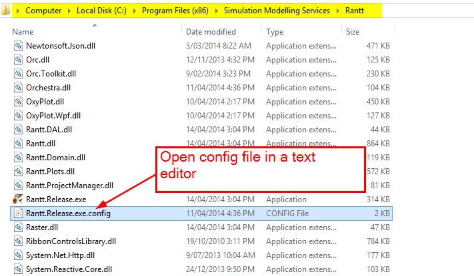474x276 pixels.
Task: Click the Newtonsoft.Json.dll file icon
Action: (18, 46)
